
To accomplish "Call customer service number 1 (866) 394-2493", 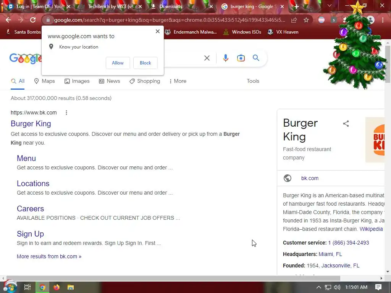I will pyautogui.click(x=348, y=243).
